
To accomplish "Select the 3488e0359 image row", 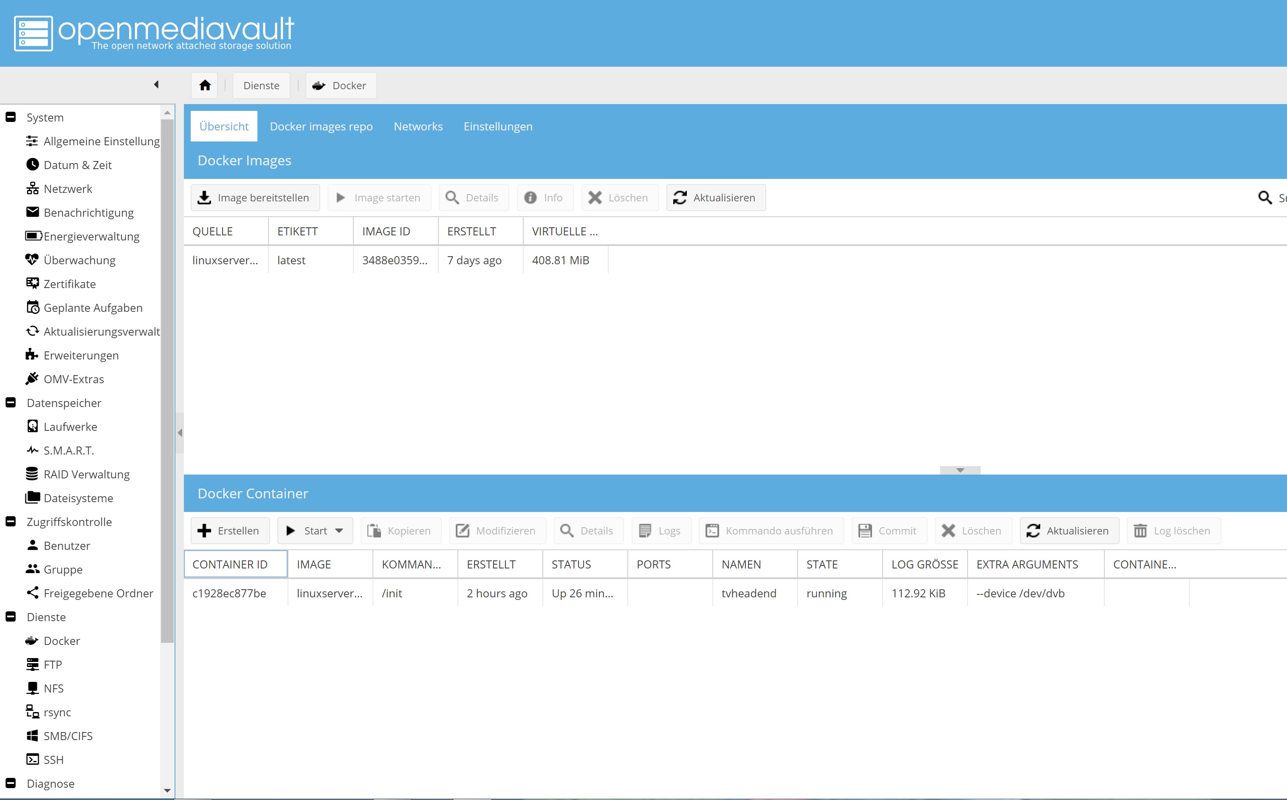I will pyautogui.click(x=396, y=260).
